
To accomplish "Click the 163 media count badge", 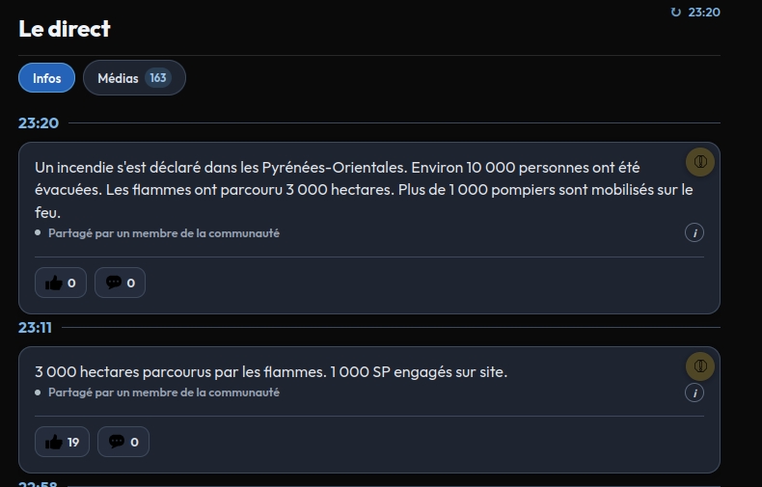I will click(x=158, y=78).
